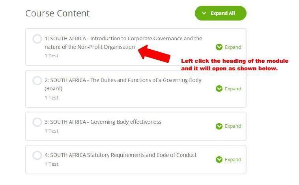Toggle progress circle for Statutory Requirements module
299x185 pixels.
point(37,155)
